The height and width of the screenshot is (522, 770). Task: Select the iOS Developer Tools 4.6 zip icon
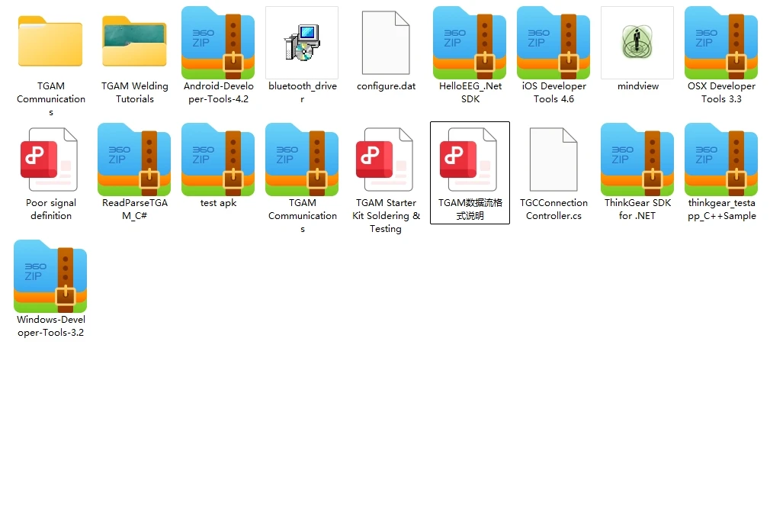[553, 43]
